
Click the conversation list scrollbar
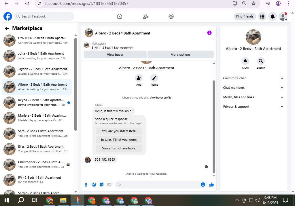pyautogui.click(x=75, y=84)
